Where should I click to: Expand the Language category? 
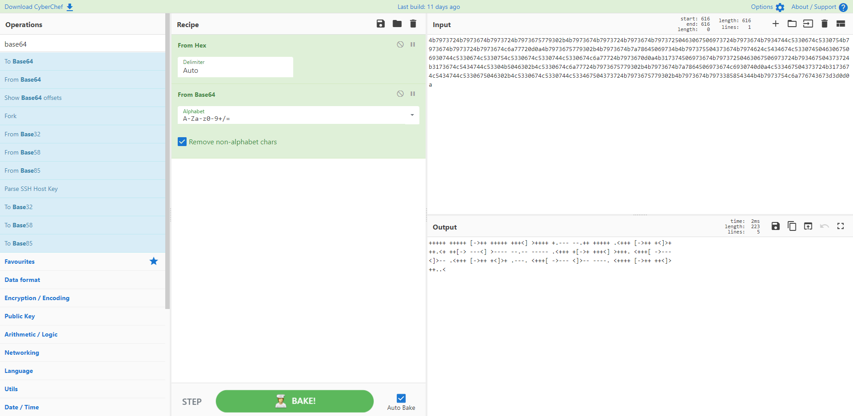click(83, 371)
